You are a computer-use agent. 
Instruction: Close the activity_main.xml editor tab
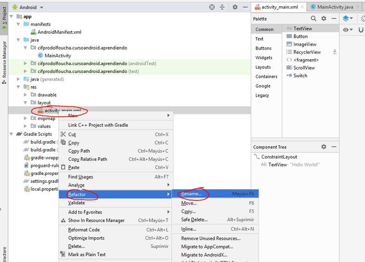pyautogui.click(x=302, y=7)
